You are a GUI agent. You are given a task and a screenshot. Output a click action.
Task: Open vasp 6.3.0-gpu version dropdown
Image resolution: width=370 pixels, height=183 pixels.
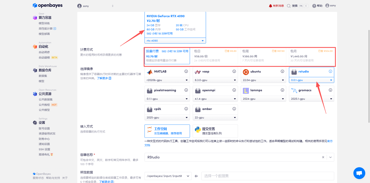click(x=215, y=80)
